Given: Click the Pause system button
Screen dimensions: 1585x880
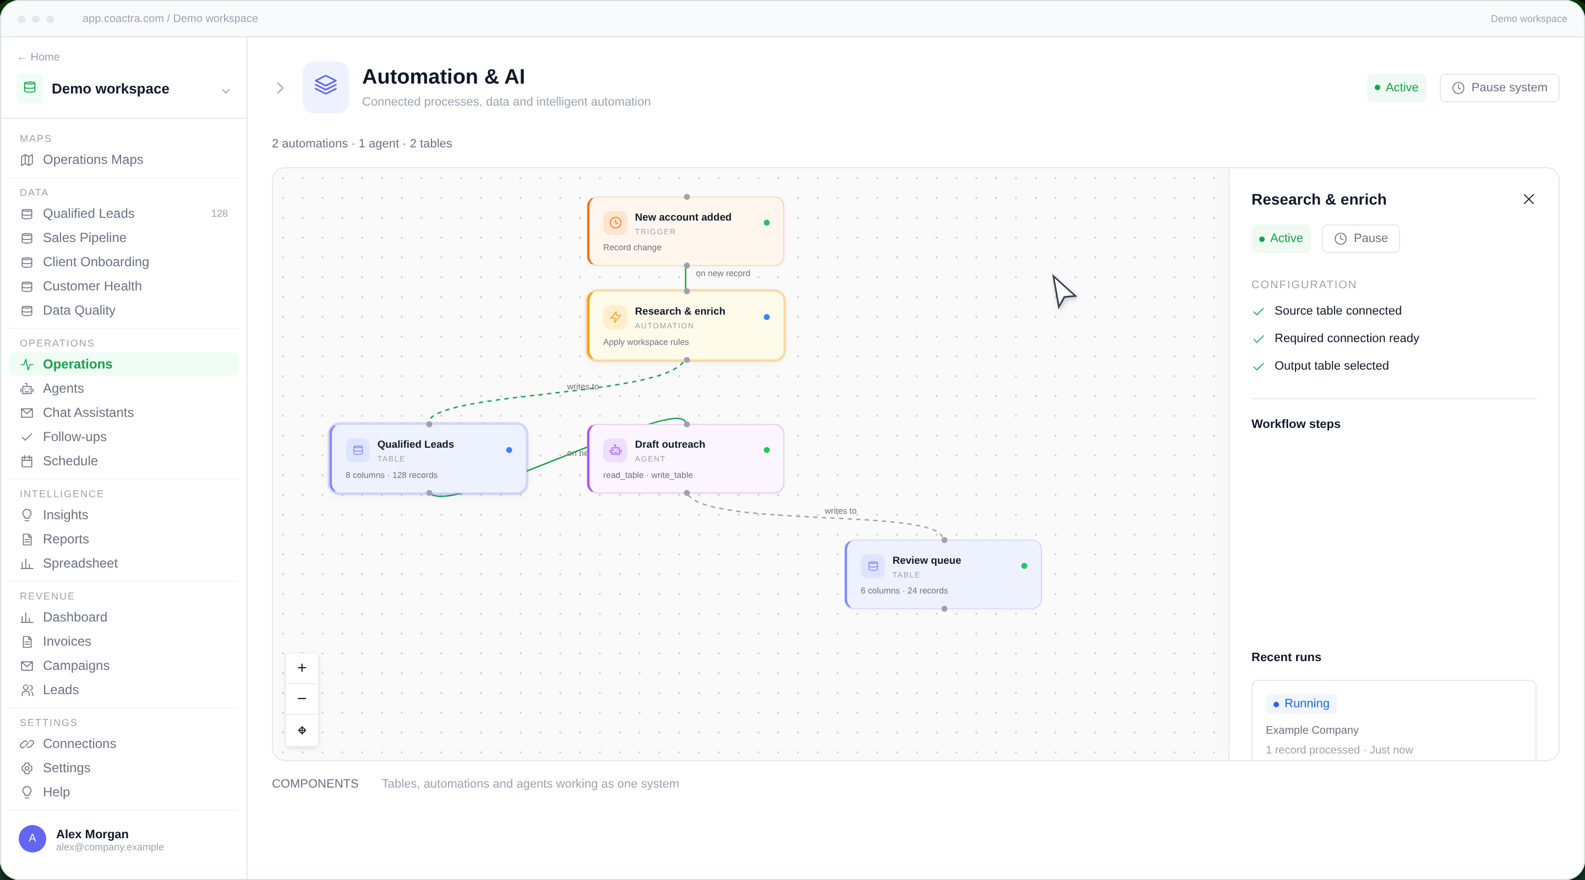Looking at the screenshot, I should pos(1499,88).
